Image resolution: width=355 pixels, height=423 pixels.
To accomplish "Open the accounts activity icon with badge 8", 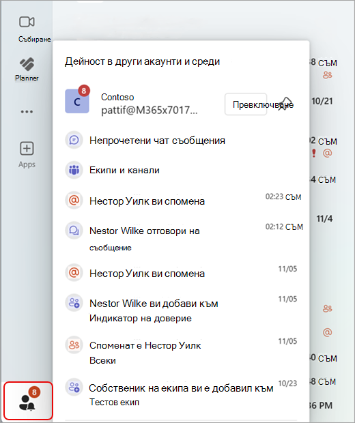I will [29, 400].
